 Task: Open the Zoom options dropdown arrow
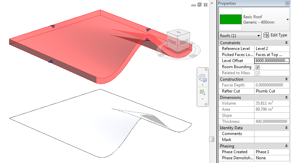point(202,99)
